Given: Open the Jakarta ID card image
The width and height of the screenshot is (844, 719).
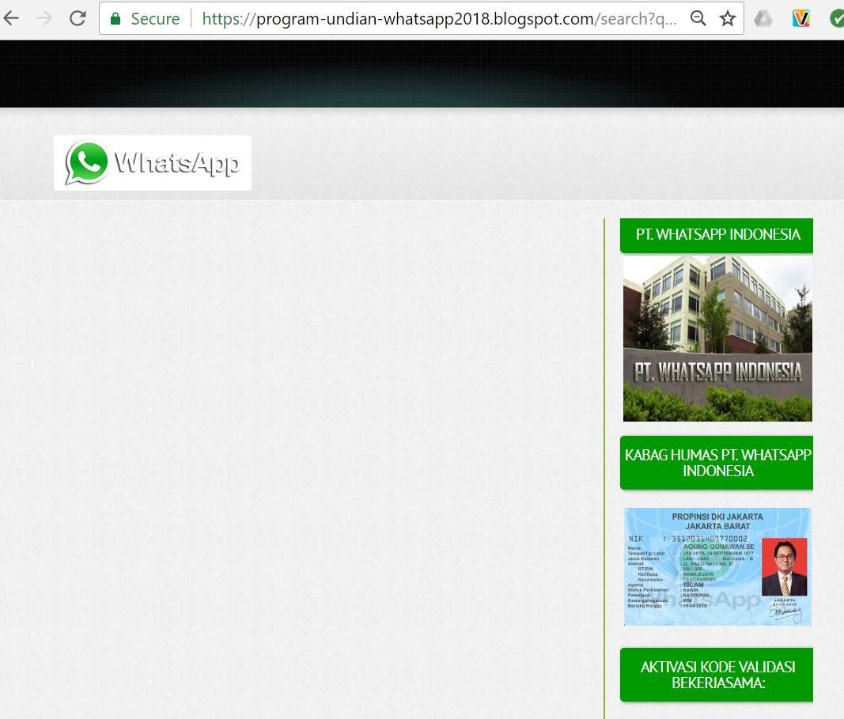Looking at the screenshot, I should point(717,566).
